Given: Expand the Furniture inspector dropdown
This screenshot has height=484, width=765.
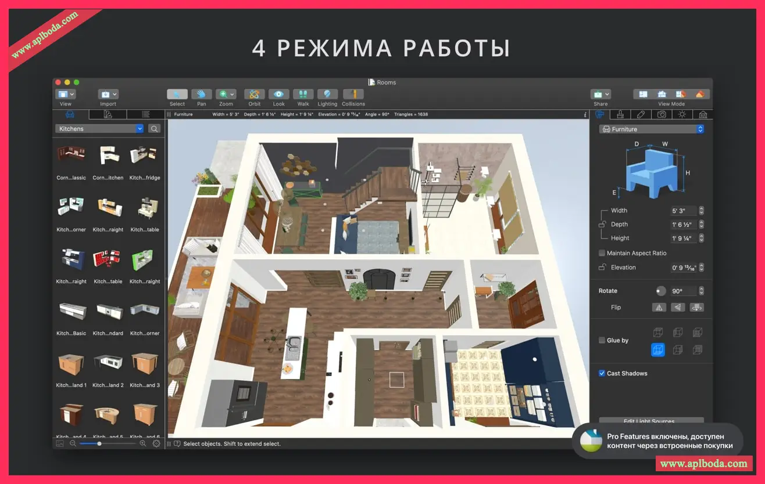Looking at the screenshot, I should 651,129.
